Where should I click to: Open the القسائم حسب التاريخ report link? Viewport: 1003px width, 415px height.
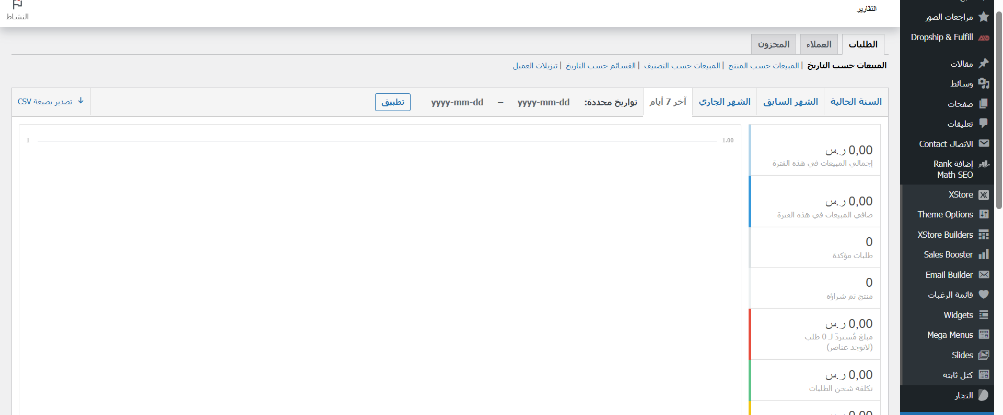(x=601, y=66)
